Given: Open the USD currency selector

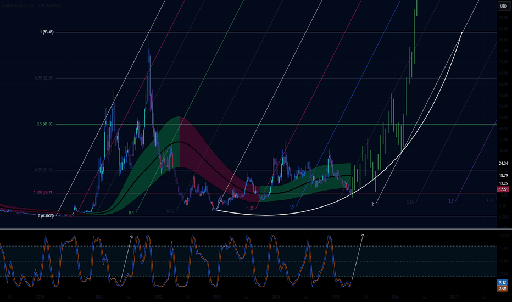Looking at the screenshot, I should (503, 6).
